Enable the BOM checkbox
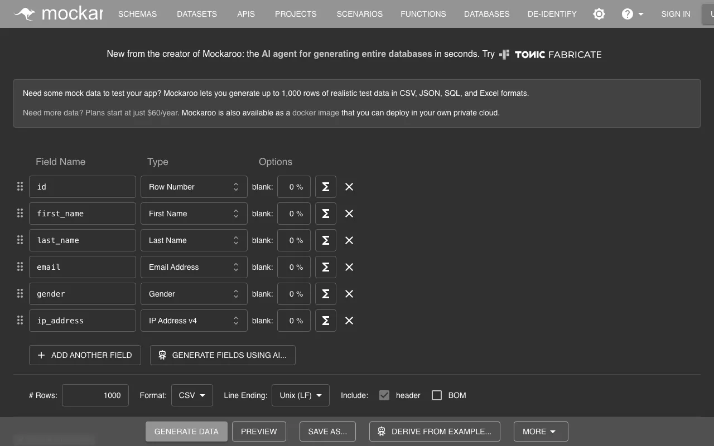This screenshot has width=714, height=446. click(437, 395)
